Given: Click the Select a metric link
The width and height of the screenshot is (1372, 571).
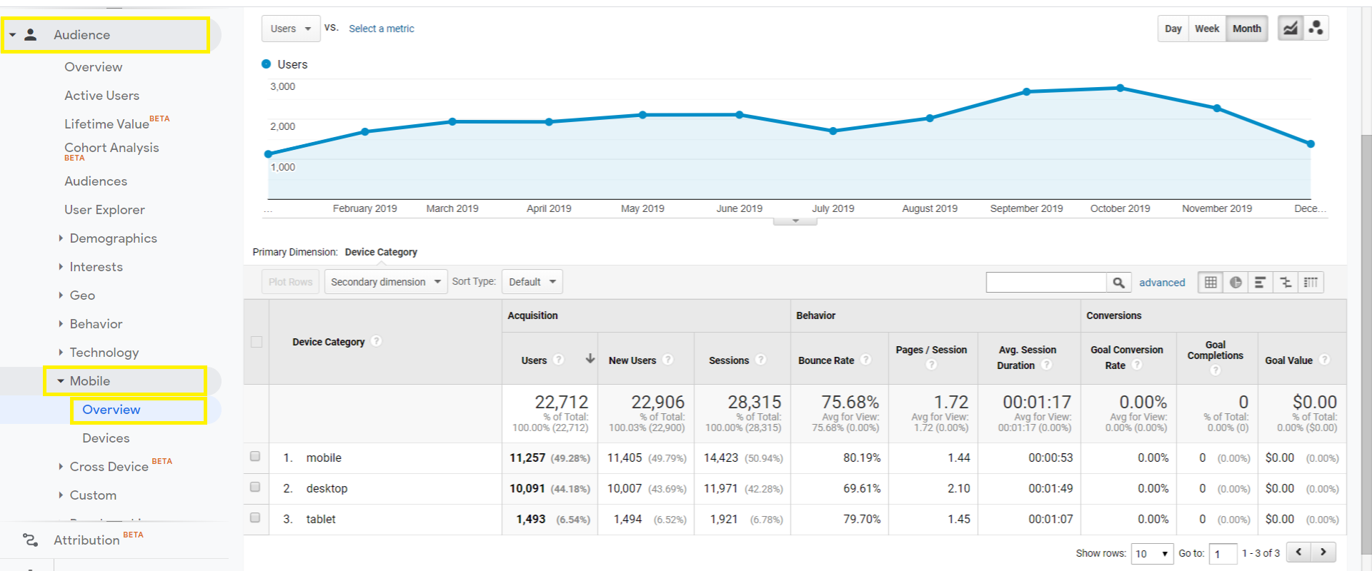Looking at the screenshot, I should [x=382, y=29].
